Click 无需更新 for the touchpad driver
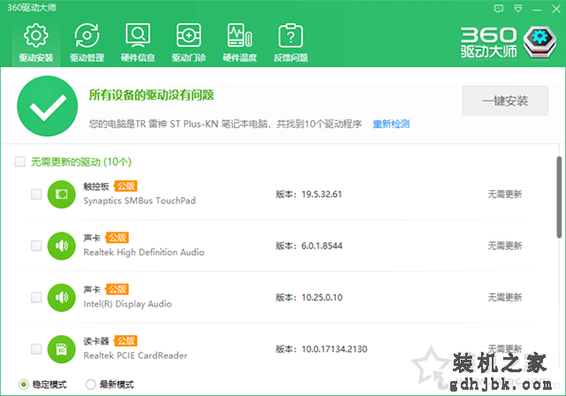Screen dimensions: 566x396 point(505,194)
